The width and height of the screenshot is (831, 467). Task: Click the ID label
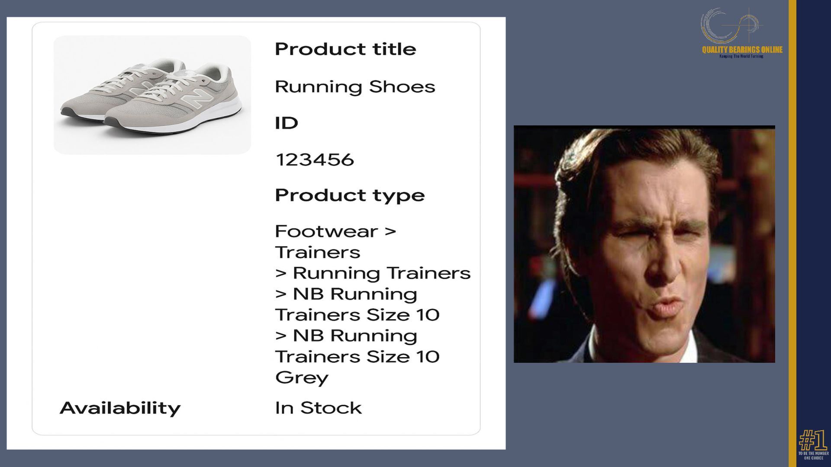(287, 123)
